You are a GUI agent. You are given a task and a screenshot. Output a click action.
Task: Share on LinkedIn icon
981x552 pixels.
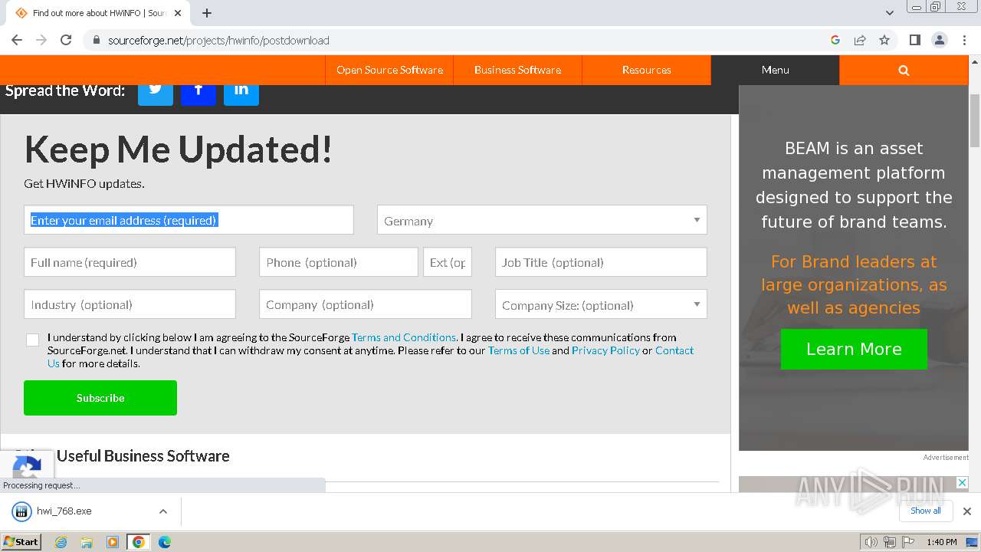pyautogui.click(x=241, y=90)
